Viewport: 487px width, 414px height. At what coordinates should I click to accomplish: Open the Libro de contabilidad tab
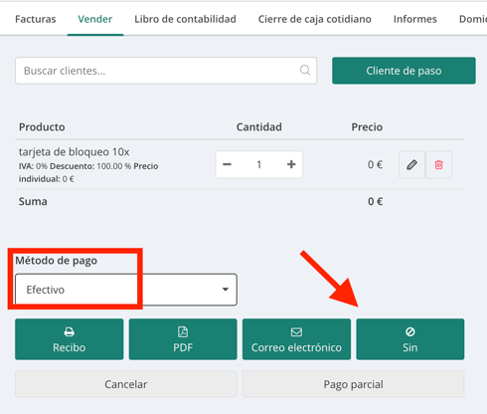185,19
